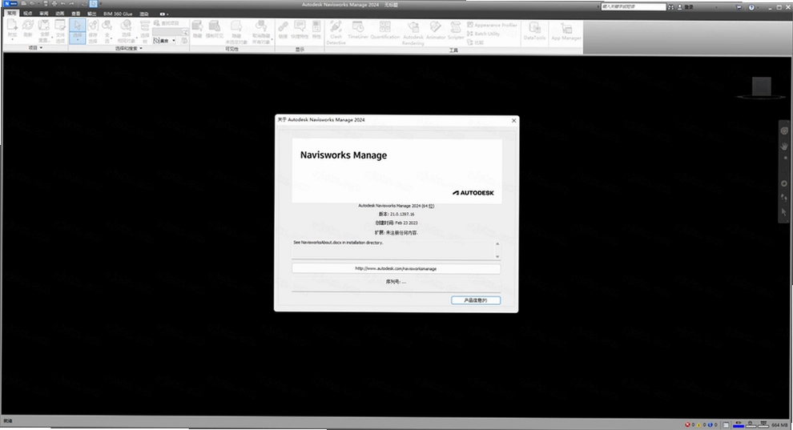Screen dimensions: 793x430
Task: Expand the Select & Search panel arrow
Action: pyautogui.click(x=141, y=49)
